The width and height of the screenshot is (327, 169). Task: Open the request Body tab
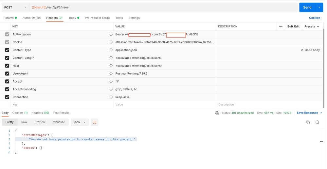pyautogui.click(x=74, y=18)
